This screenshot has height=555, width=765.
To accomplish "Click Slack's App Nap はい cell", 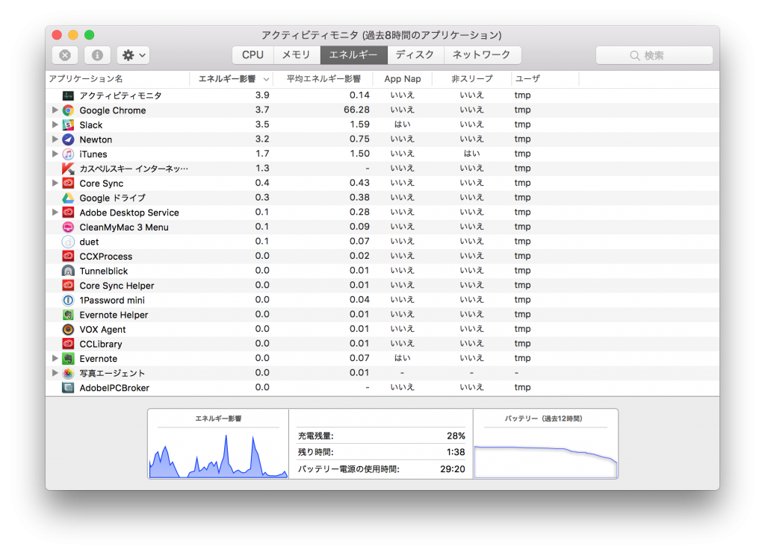I will (403, 125).
